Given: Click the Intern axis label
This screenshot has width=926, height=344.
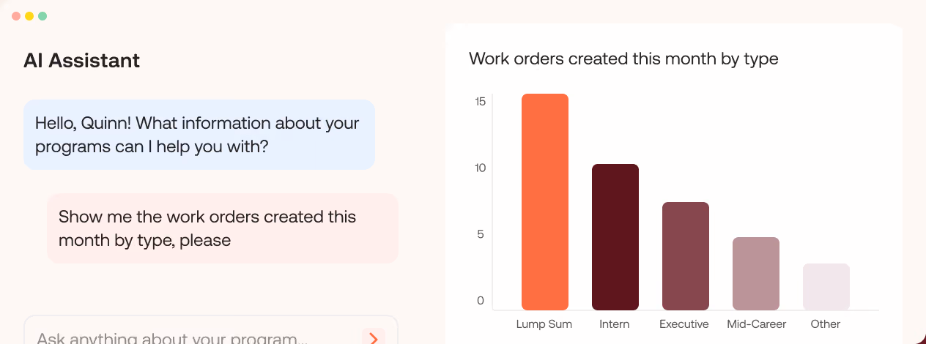Looking at the screenshot, I should coord(615,324).
